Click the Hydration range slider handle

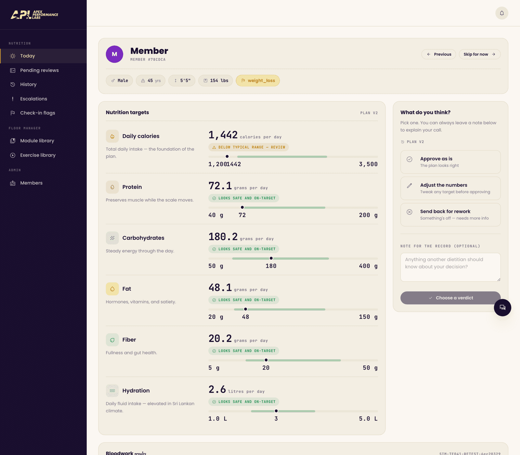(x=276, y=411)
